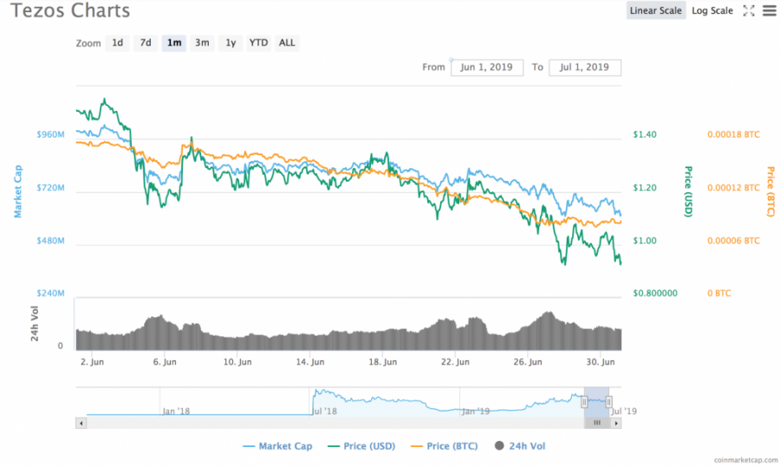The width and height of the screenshot is (780, 466).
Task: Click the 2. Jun date label
Action: [92, 362]
